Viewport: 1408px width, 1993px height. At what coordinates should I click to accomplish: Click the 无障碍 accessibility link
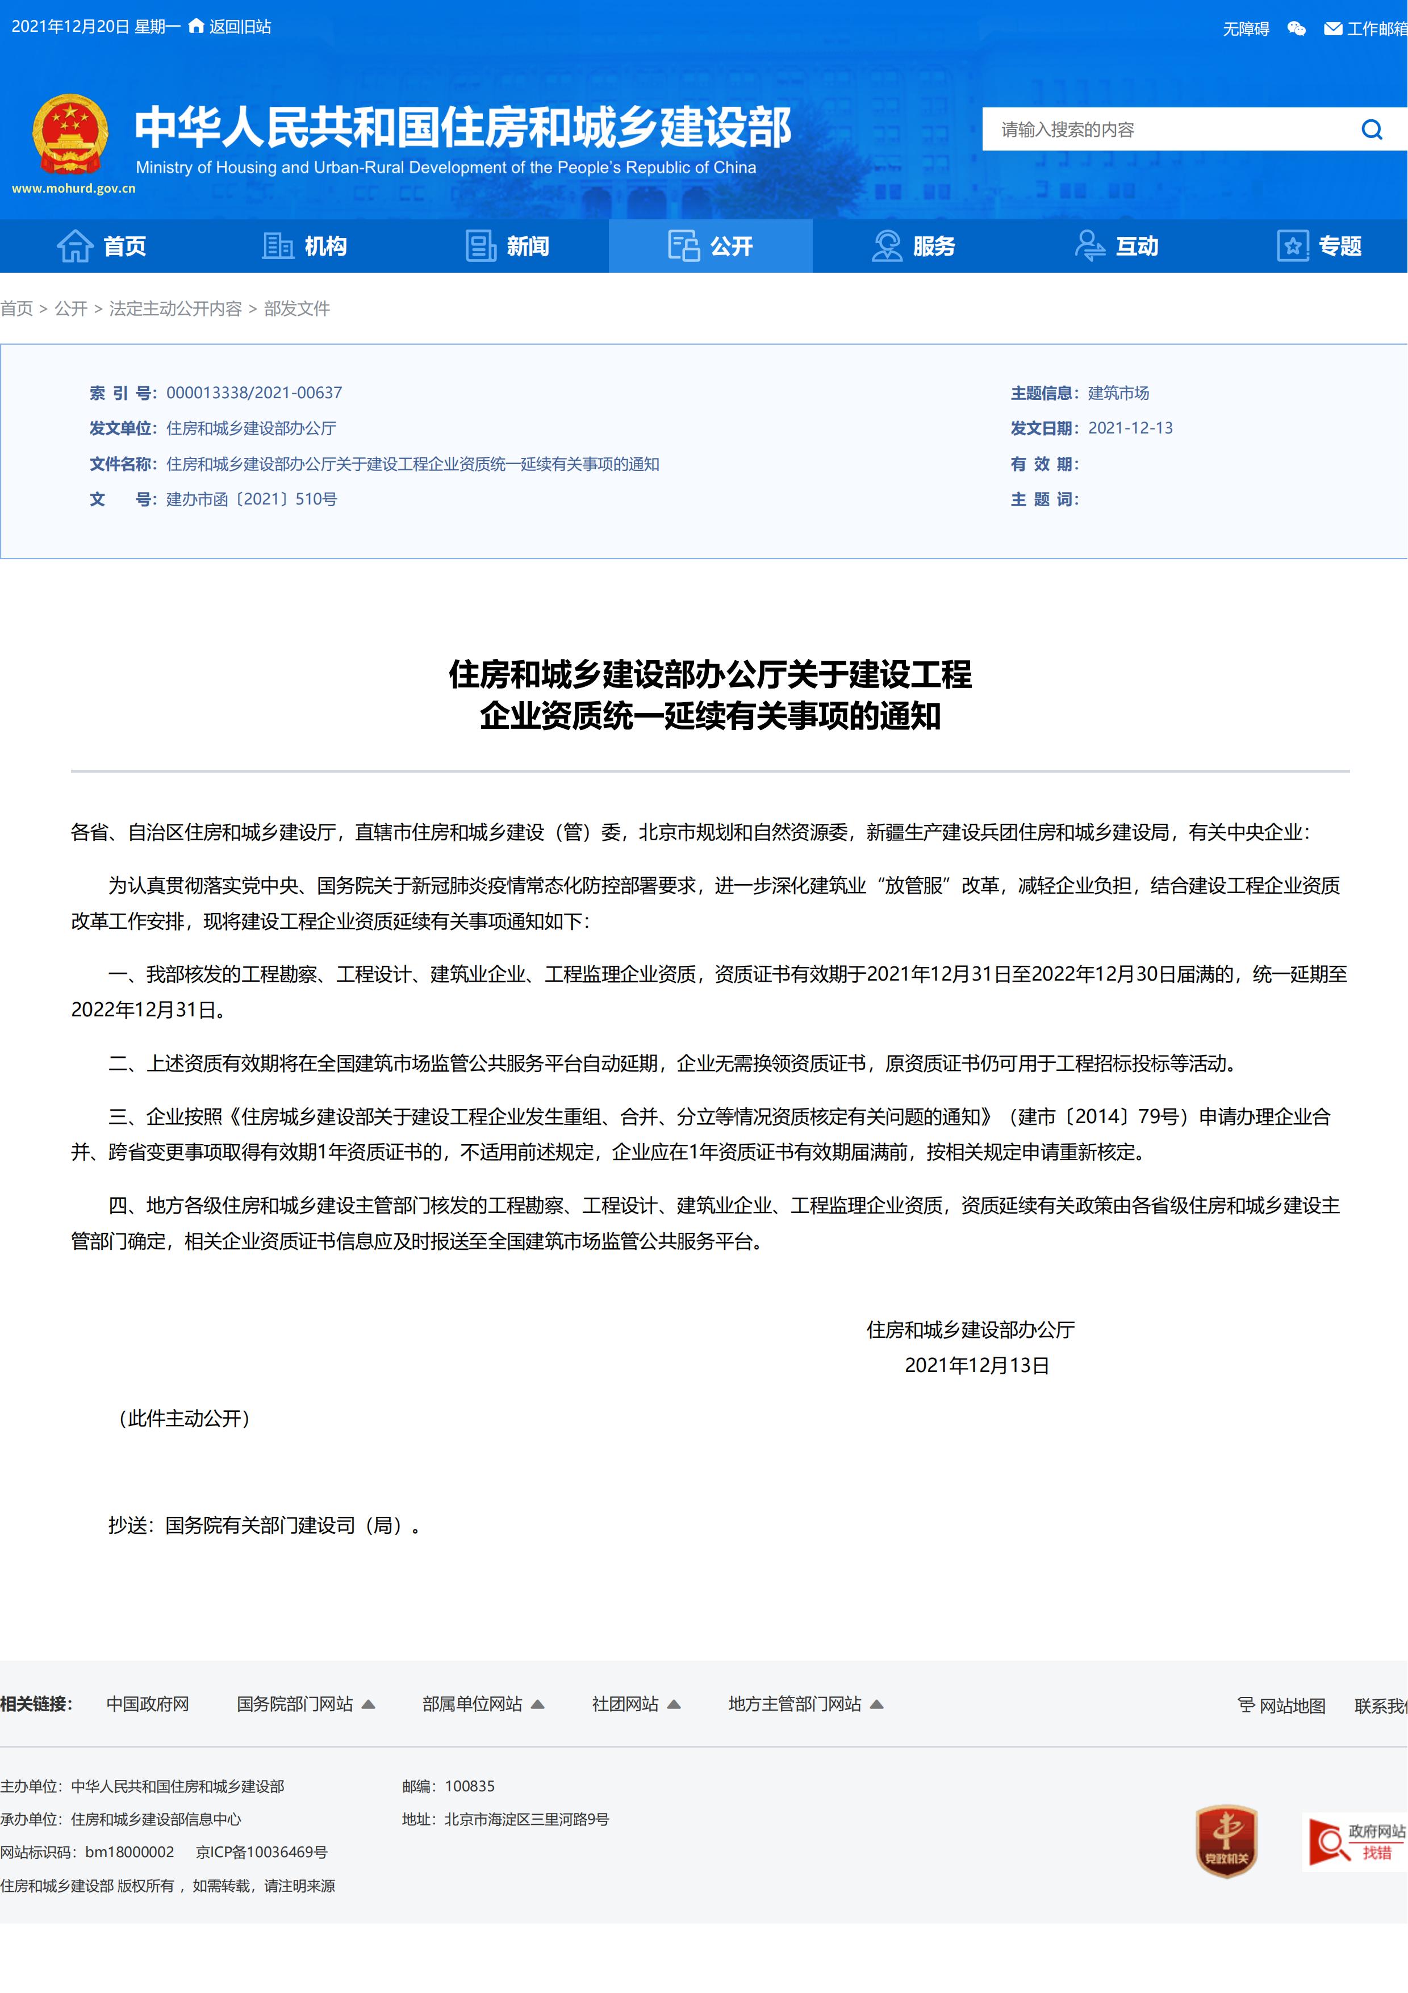coord(1246,28)
